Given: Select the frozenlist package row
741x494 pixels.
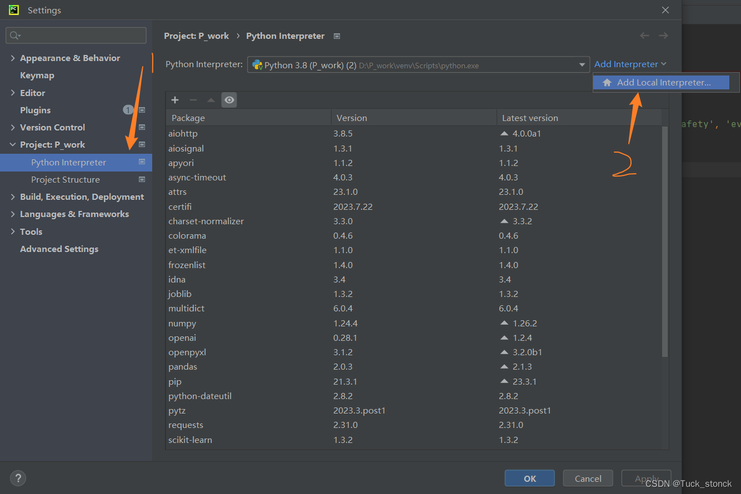Looking at the screenshot, I should [x=414, y=265].
